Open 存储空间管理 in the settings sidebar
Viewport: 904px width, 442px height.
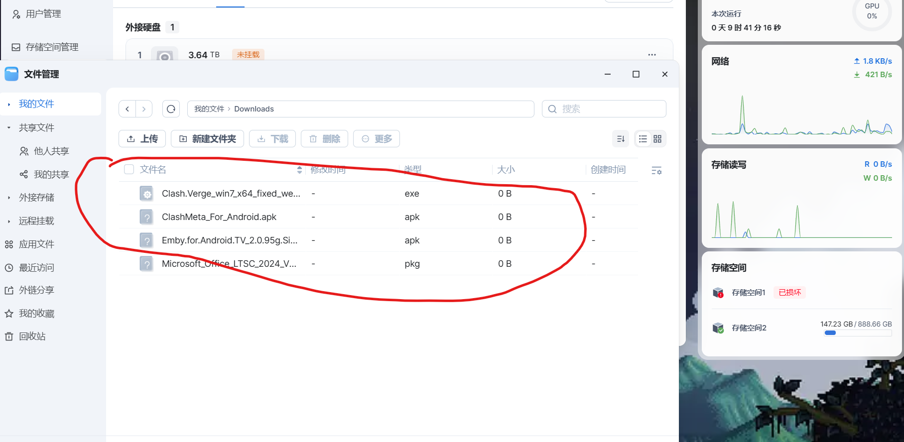[x=45, y=47]
